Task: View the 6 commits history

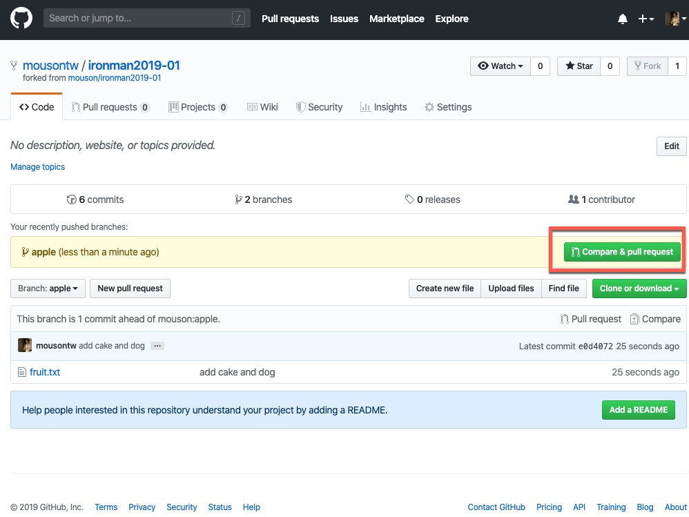Action: [95, 199]
